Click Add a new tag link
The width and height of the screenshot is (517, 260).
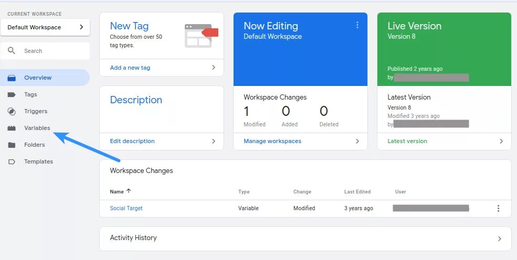point(130,68)
